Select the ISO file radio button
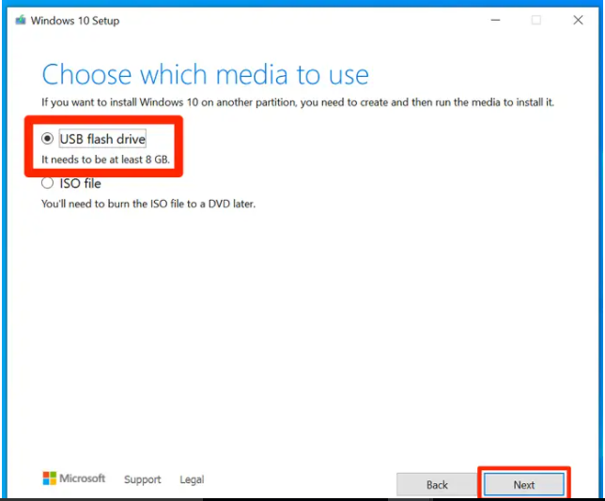Image resolution: width=605 pixels, height=501 pixels. 48,183
